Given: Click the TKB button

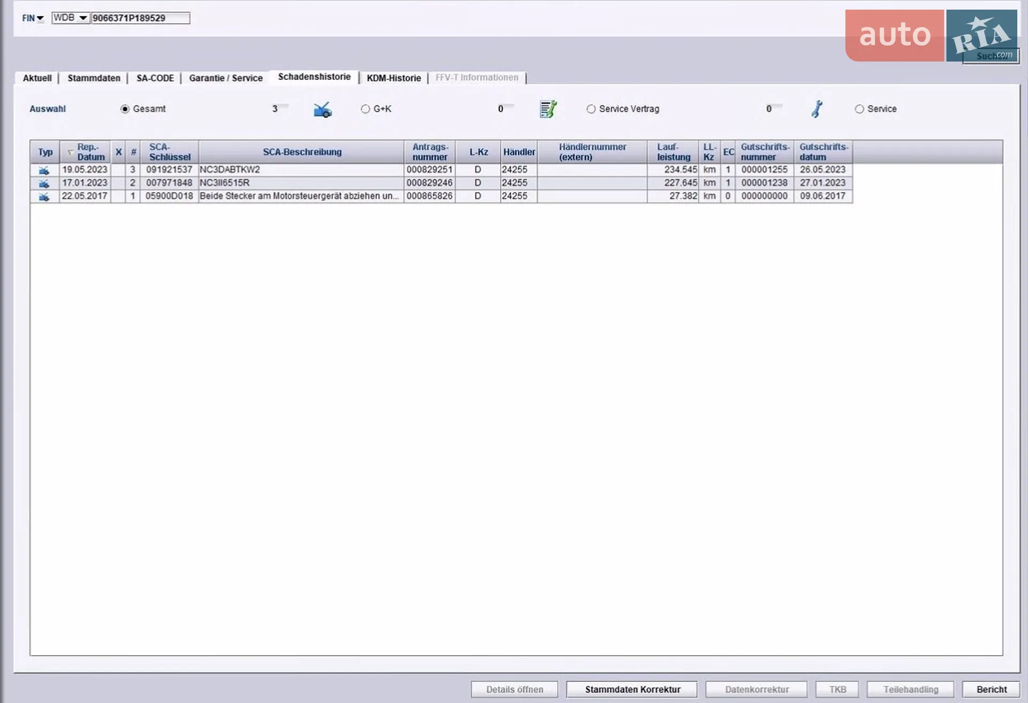Looking at the screenshot, I should 837,689.
